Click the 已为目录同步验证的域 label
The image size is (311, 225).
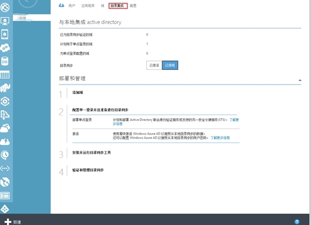(76, 35)
